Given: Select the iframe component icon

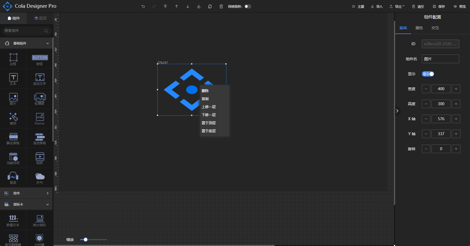Looking at the screenshot, I should pos(40,119).
